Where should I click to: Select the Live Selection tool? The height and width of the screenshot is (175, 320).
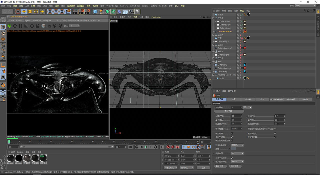18,12
